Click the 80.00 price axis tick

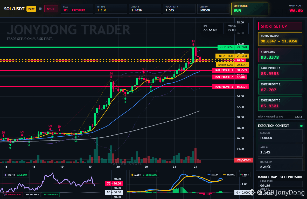240,117
